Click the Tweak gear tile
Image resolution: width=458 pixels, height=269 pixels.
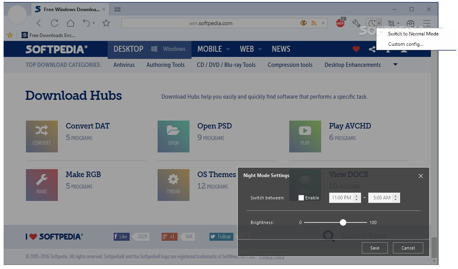tap(174, 185)
